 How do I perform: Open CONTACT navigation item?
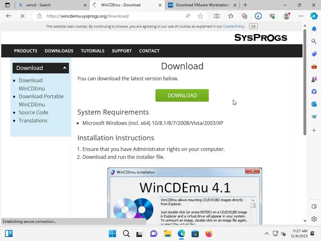pos(149,51)
